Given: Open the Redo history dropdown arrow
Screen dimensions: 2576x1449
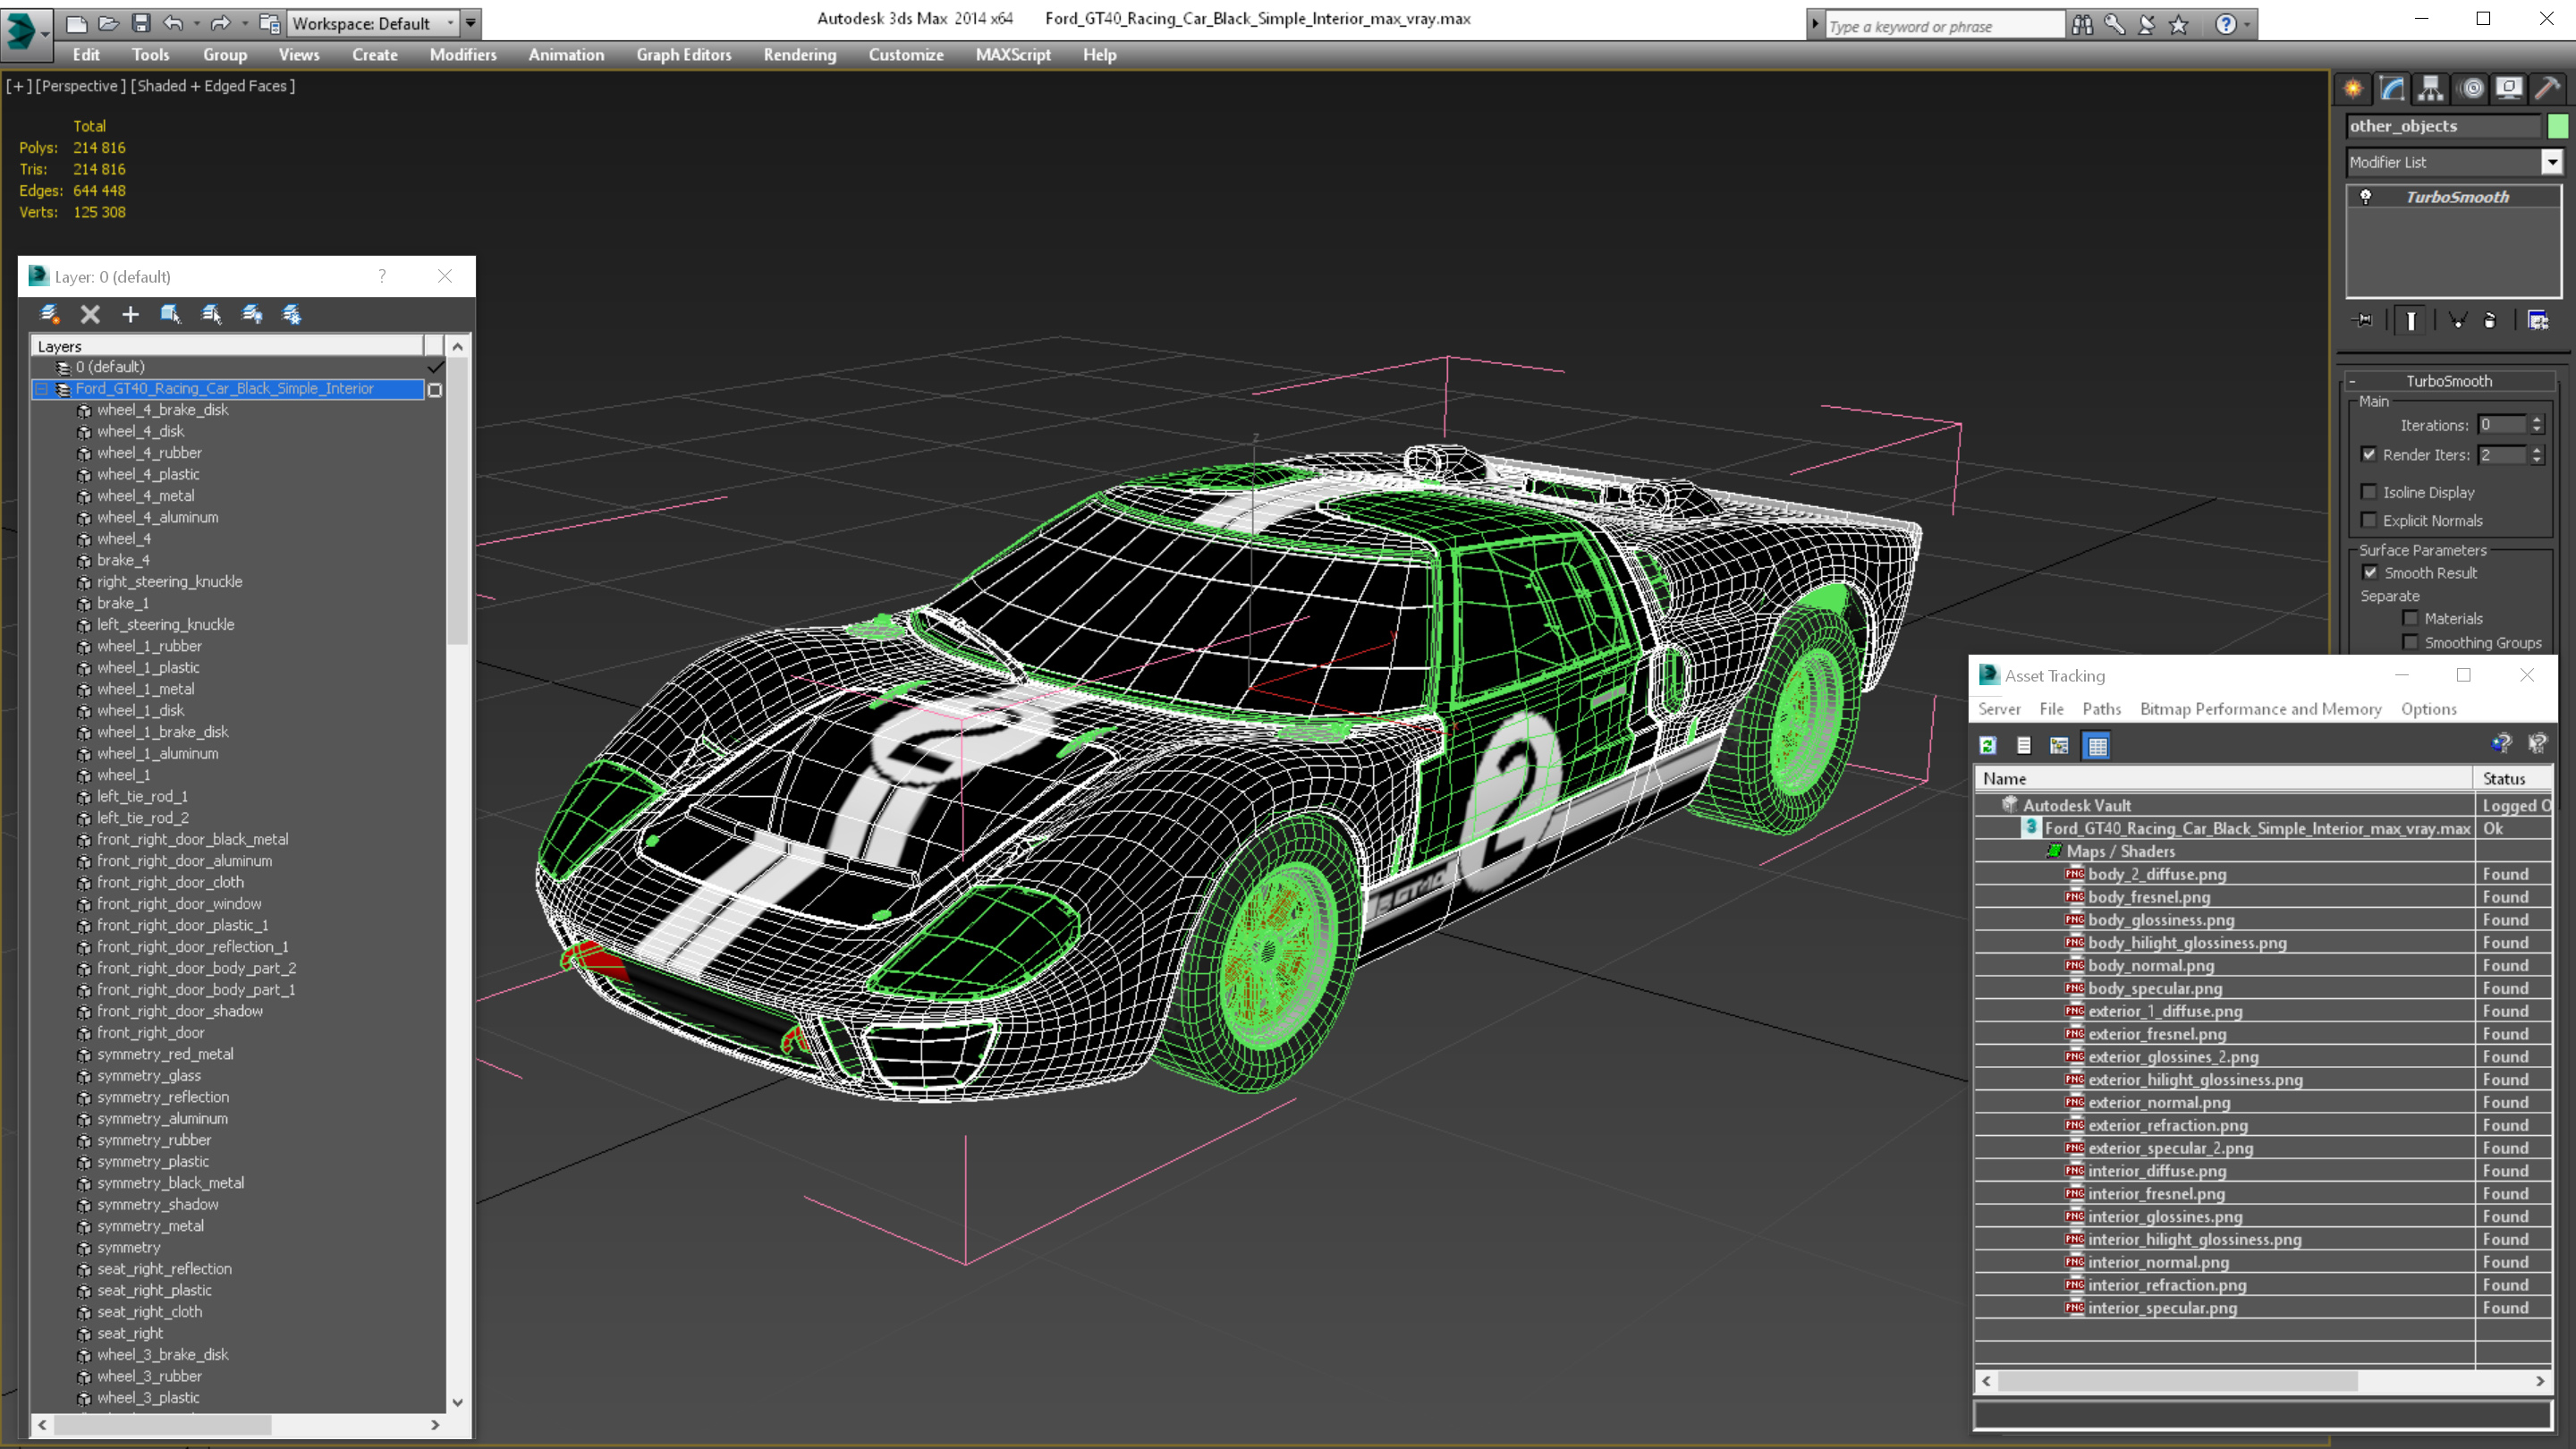Looking at the screenshot, I should pos(244,23).
